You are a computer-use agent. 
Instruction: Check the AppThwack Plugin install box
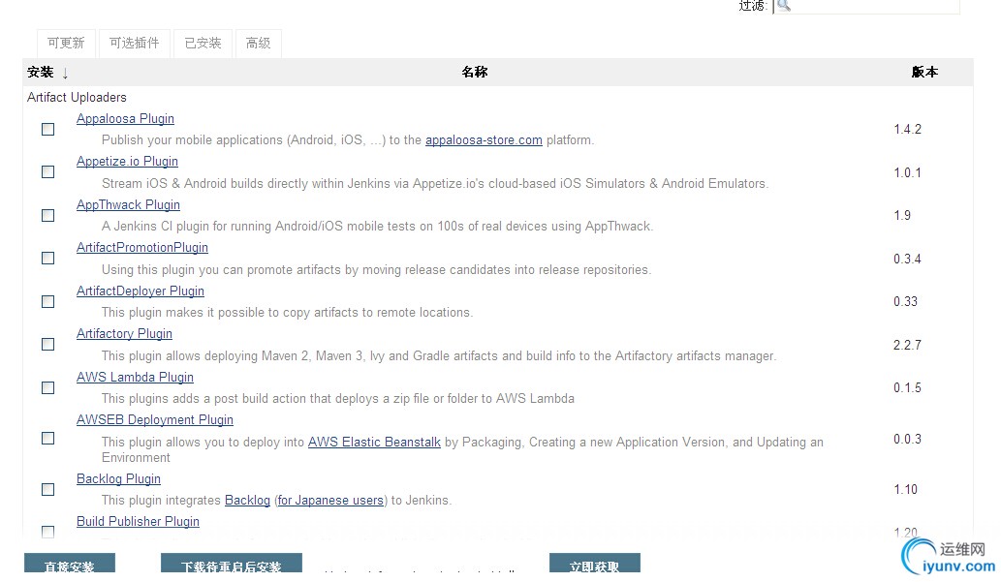pos(47,216)
